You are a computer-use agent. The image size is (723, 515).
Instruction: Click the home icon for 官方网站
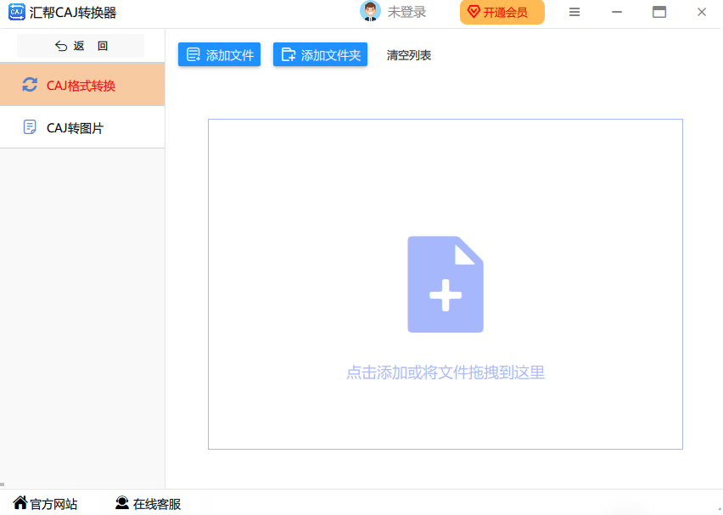click(x=20, y=503)
